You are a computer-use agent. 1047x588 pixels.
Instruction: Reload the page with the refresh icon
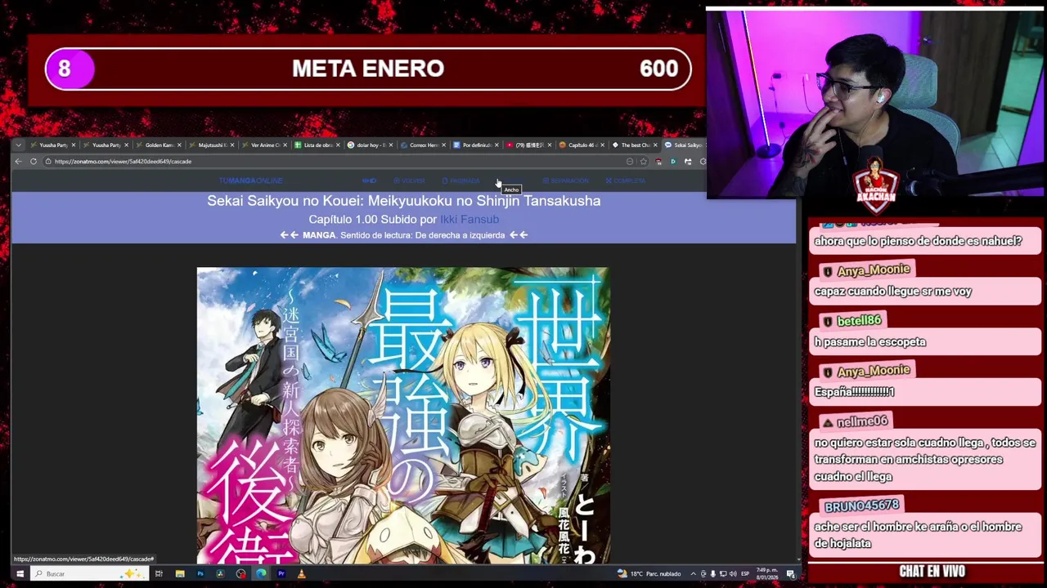point(34,162)
